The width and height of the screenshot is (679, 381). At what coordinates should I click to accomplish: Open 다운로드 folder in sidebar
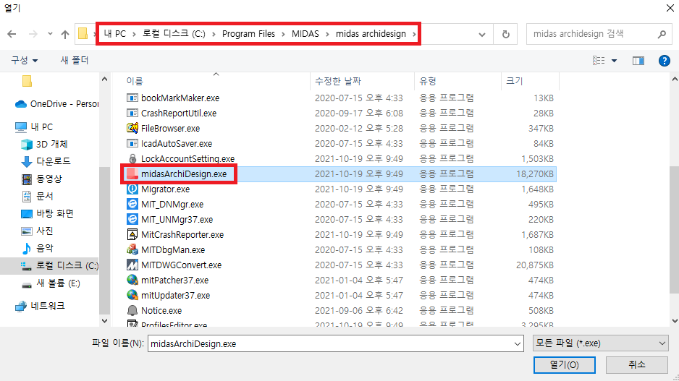coord(46,161)
